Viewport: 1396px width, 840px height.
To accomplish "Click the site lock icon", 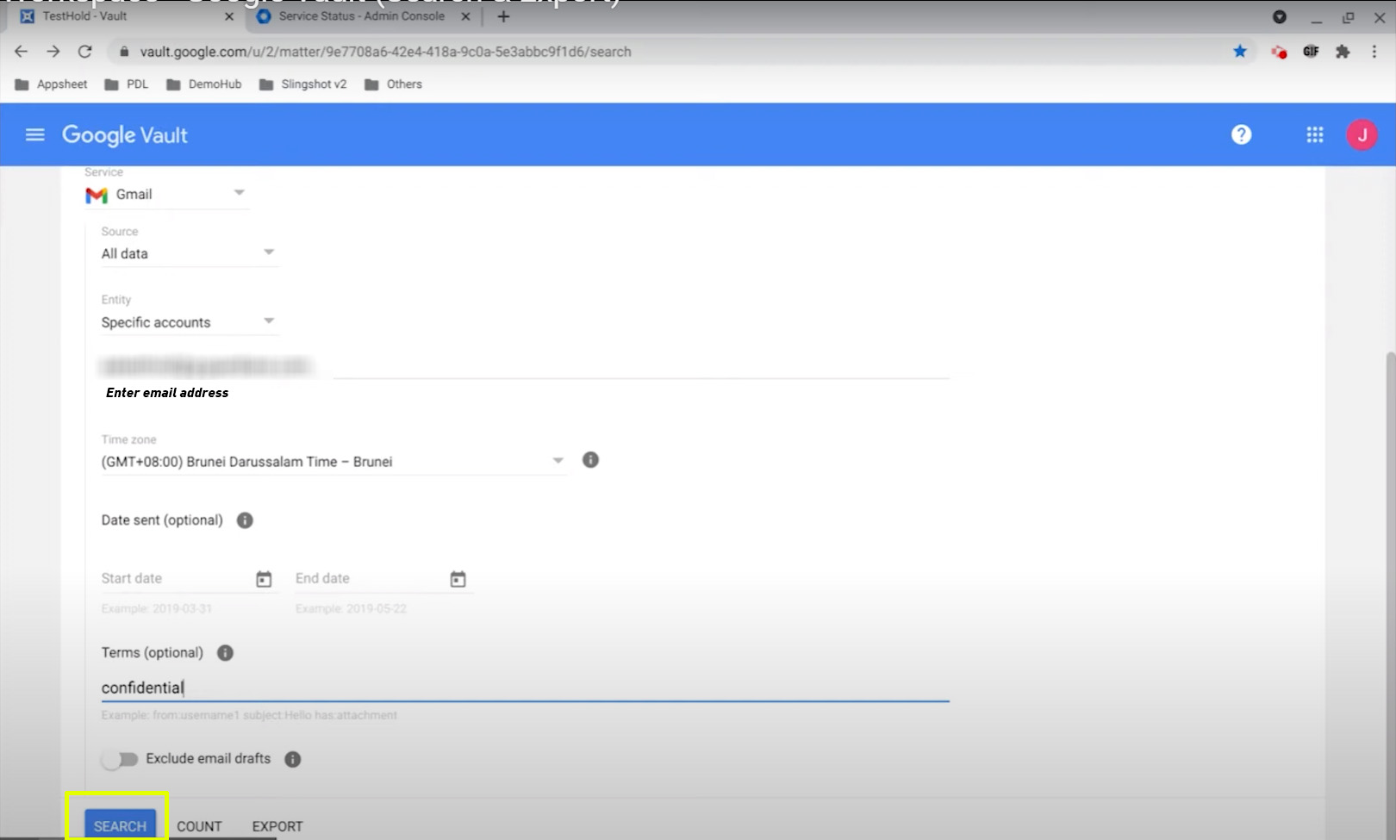I will click(124, 52).
